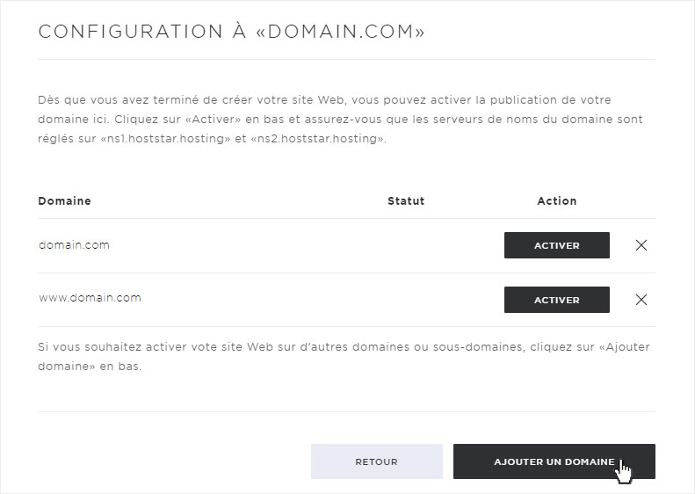This screenshot has width=695, height=494.
Task: Click the «ns1.hoststar.hosting» nameserver text
Action: click(165, 139)
